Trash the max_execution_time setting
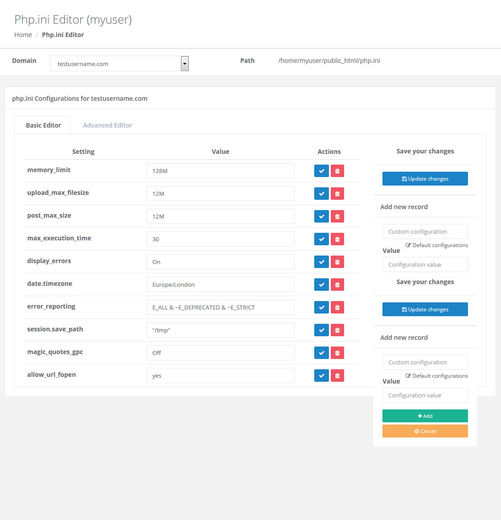 point(337,239)
